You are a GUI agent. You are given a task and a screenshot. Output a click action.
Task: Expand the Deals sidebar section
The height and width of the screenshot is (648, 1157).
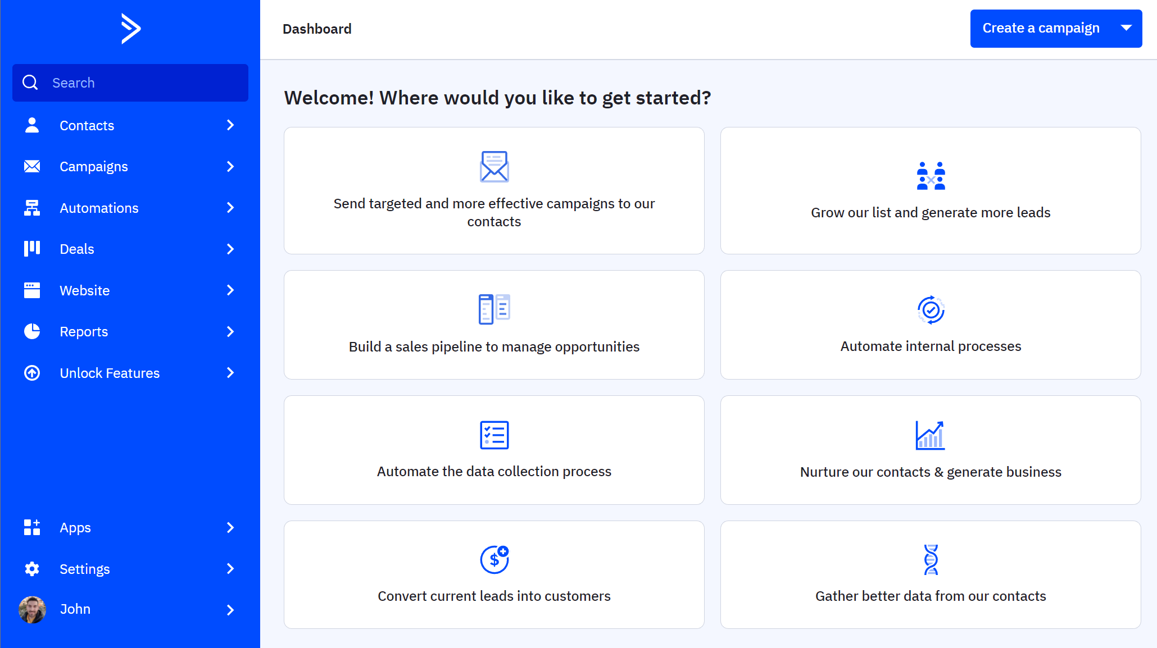tap(230, 249)
